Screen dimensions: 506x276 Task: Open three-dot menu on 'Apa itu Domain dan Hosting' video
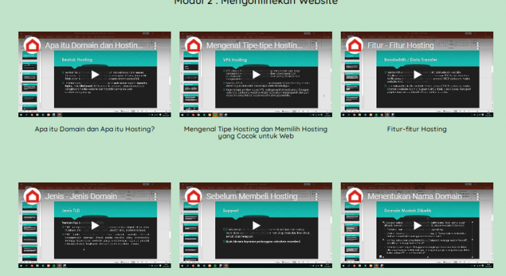click(154, 46)
